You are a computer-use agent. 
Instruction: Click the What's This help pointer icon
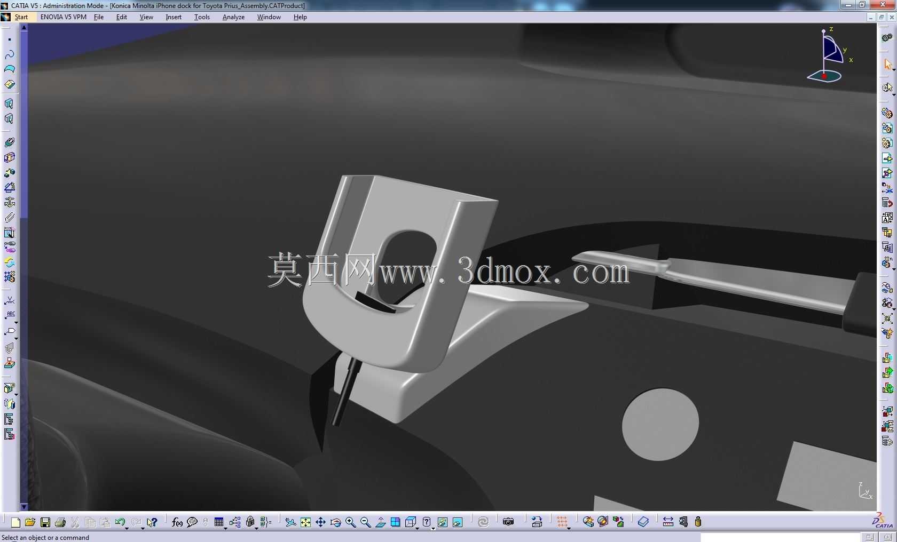click(153, 522)
